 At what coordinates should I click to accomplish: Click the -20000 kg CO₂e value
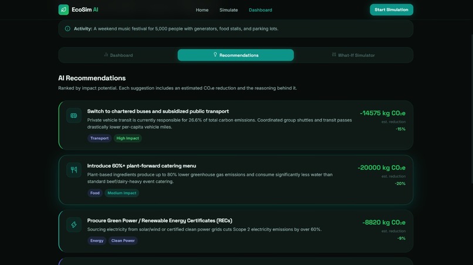[x=381, y=167]
